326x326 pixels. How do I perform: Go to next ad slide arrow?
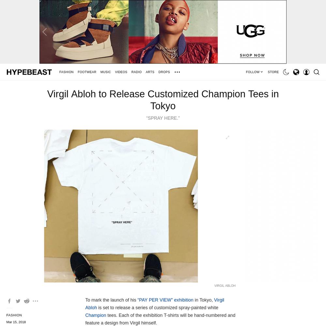[x=212, y=32]
